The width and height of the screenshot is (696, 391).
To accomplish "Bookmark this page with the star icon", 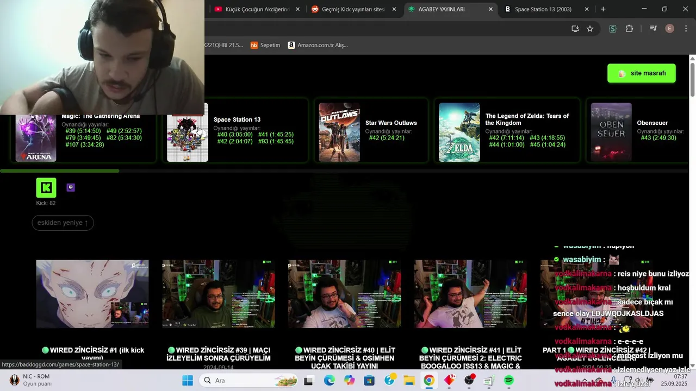I will 590,29.
